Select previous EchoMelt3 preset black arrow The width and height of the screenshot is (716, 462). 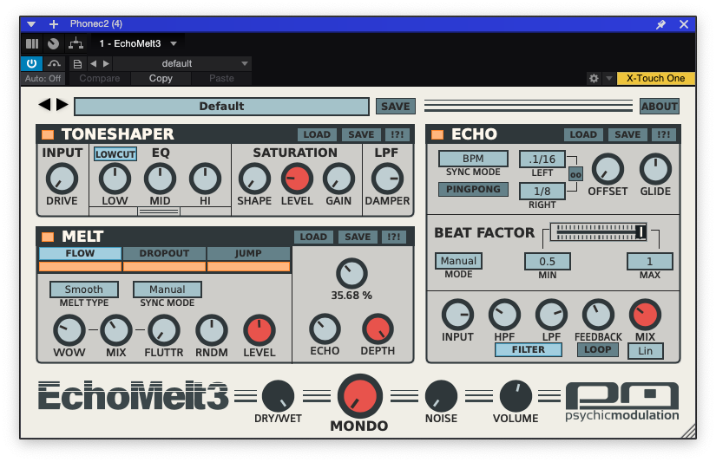click(x=44, y=105)
